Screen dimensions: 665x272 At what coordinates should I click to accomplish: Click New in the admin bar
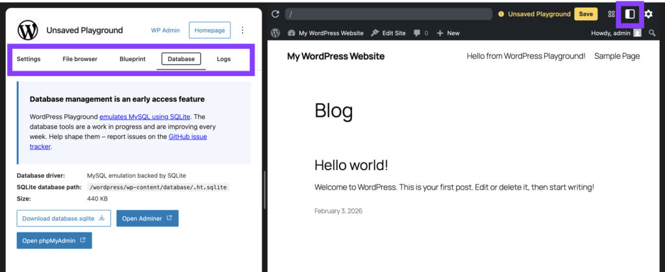[448, 33]
